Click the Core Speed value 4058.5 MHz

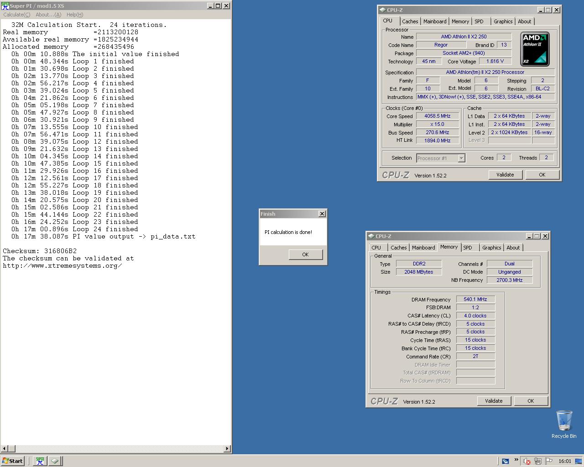tap(438, 116)
